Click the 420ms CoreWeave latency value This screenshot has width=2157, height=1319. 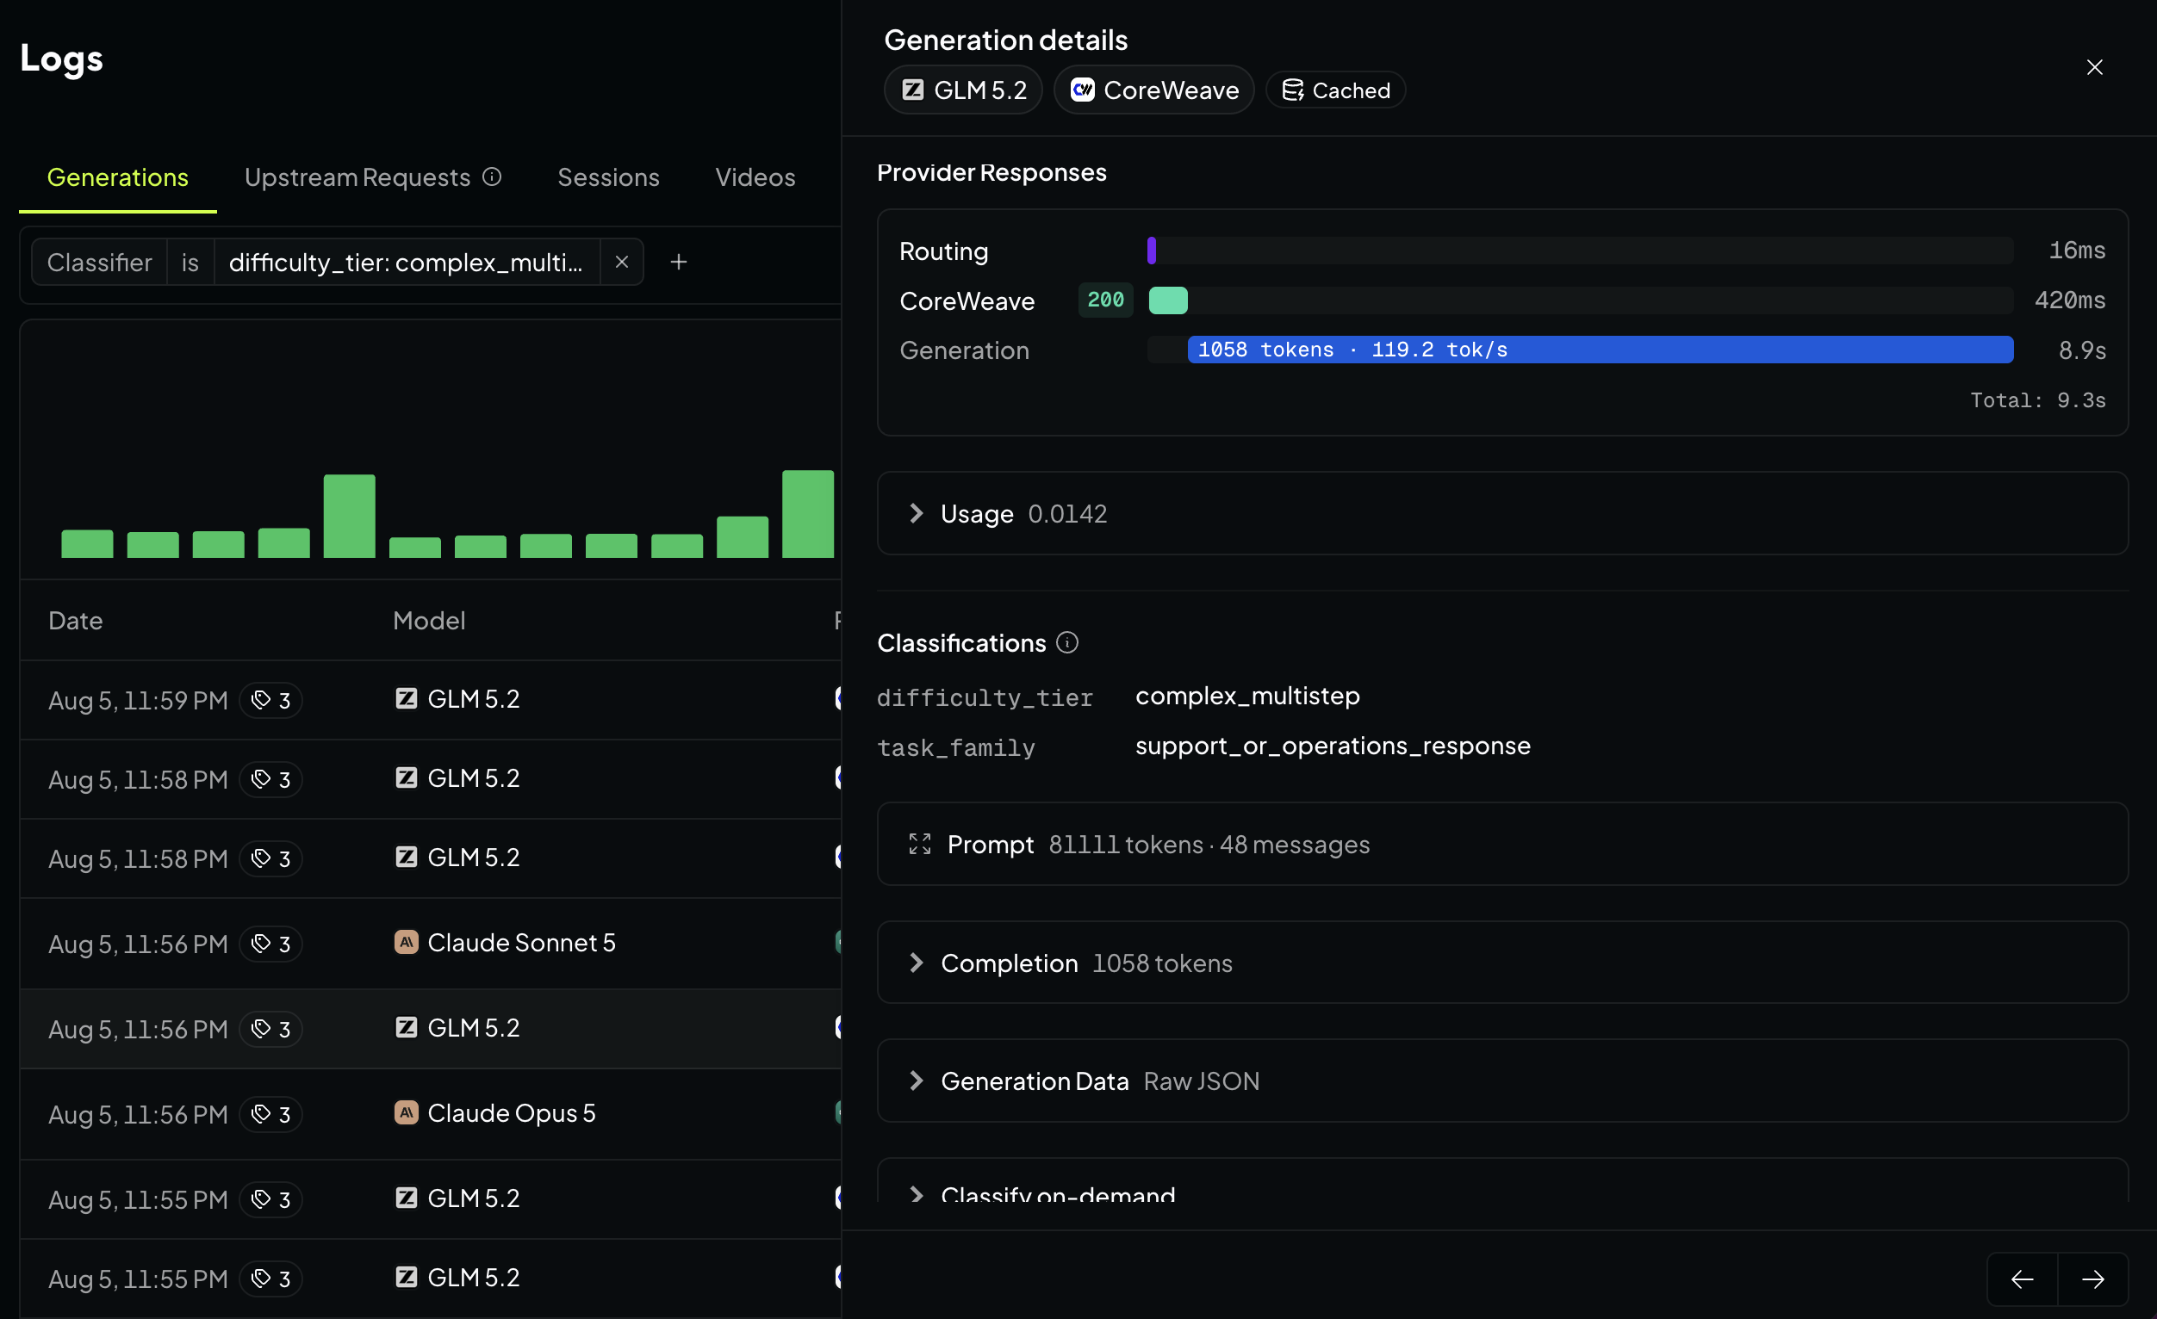pos(2069,300)
